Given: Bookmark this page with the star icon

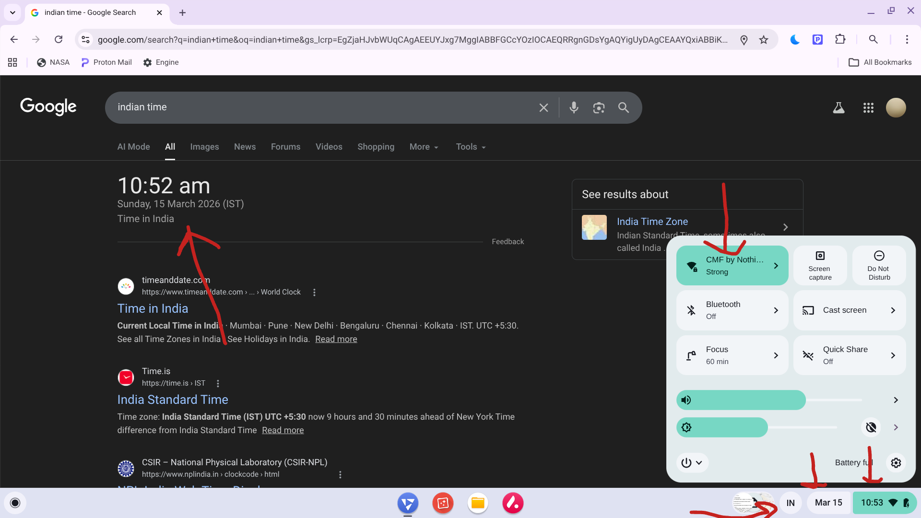Looking at the screenshot, I should tap(764, 40).
